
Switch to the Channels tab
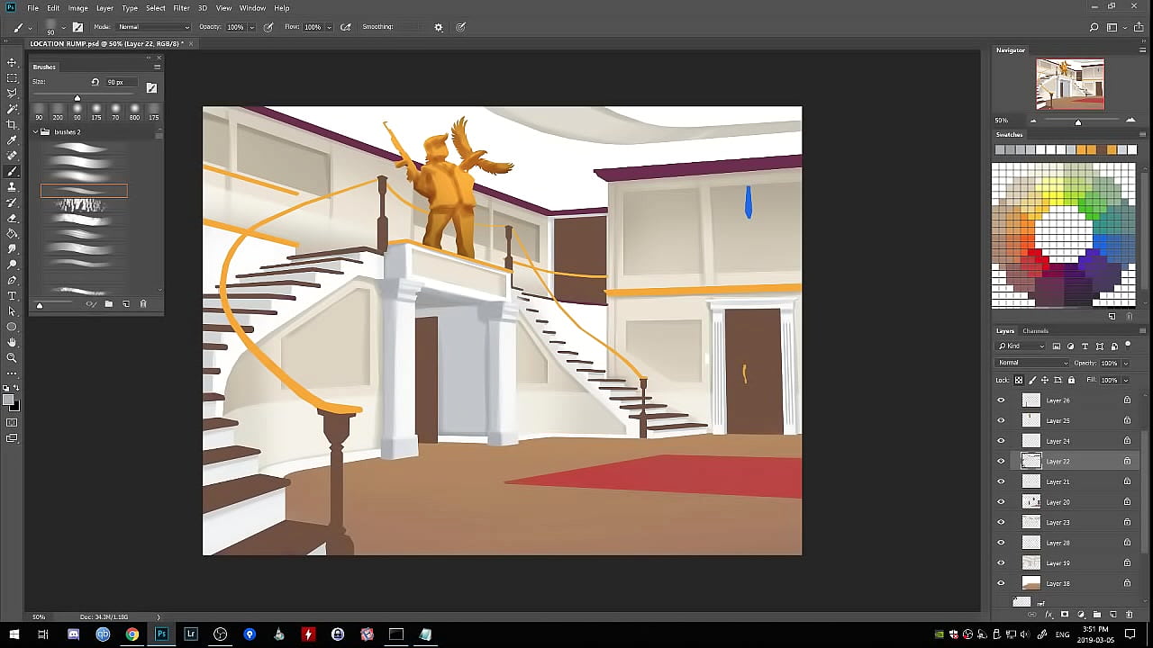point(1035,331)
